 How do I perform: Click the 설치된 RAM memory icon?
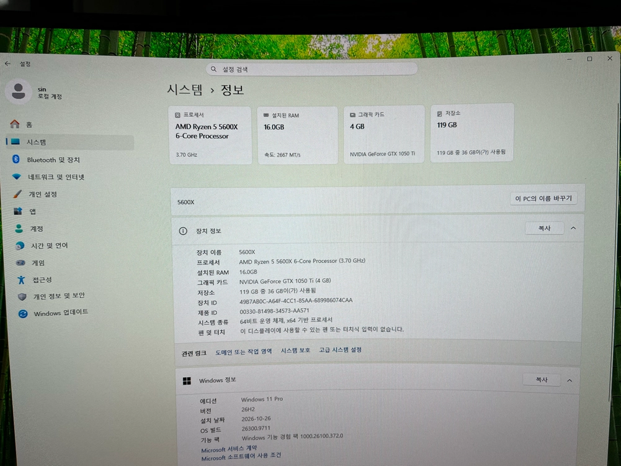pos(266,115)
